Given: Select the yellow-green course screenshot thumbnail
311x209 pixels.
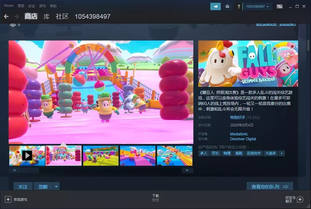Looking at the screenshot, I should click(101, 156).
